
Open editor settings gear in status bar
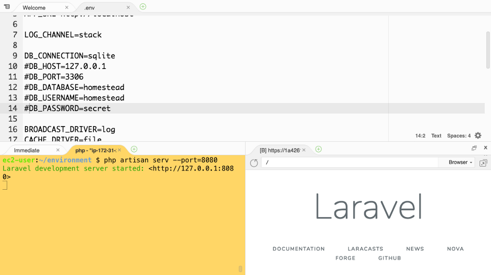(478, 136)
